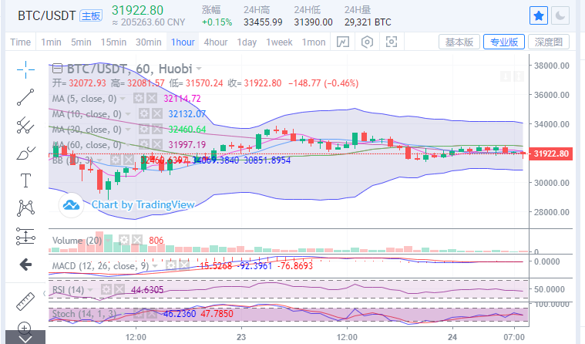Toggle night mode moon button
Viewport: 585px width, 344px height.
pos(560,16)
